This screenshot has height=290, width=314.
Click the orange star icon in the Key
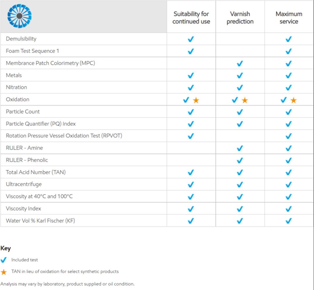[4, 272]
